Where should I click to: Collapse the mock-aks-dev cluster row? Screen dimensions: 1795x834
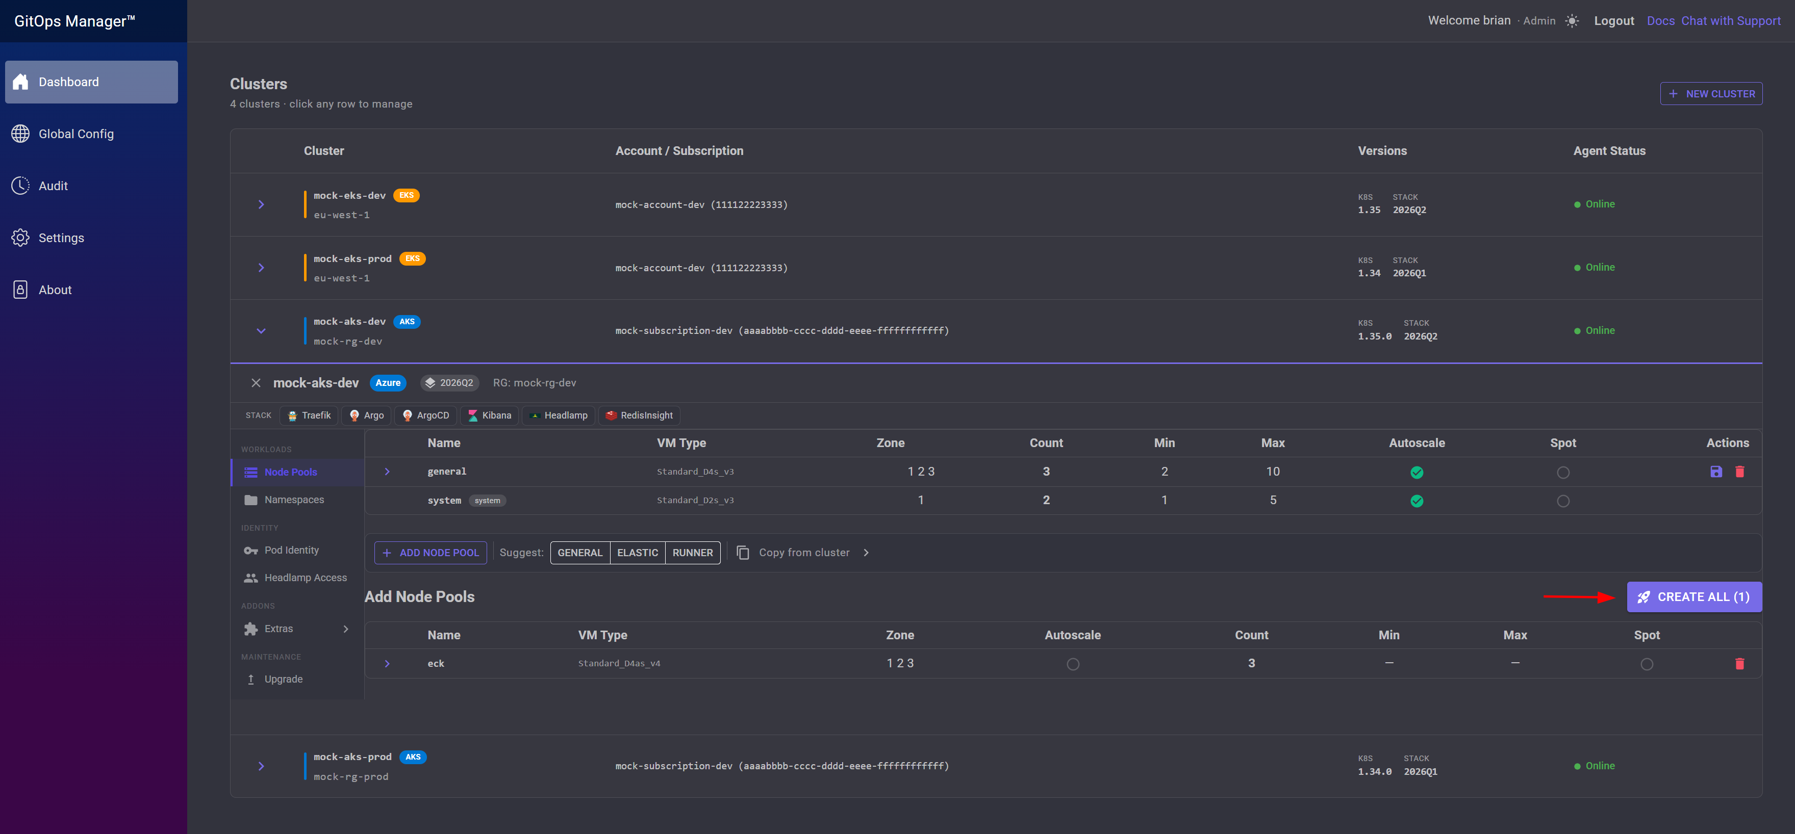tap(261, 331)
